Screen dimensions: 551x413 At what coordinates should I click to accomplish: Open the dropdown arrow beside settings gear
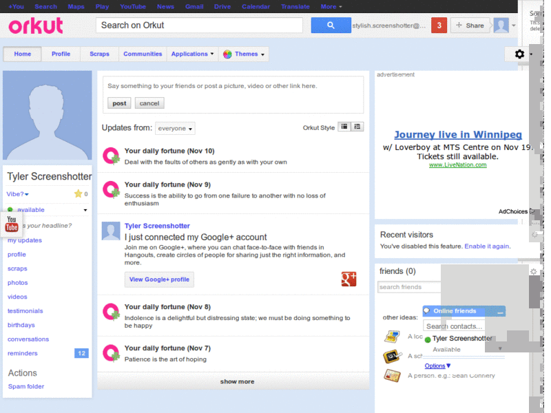coord(531,54)
